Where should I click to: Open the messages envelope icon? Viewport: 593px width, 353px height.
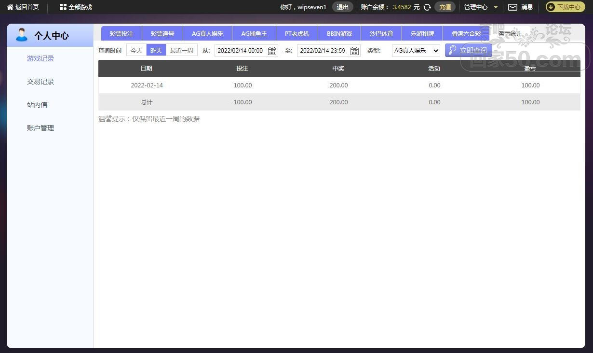pyautogui.click(x=512, y=7)
